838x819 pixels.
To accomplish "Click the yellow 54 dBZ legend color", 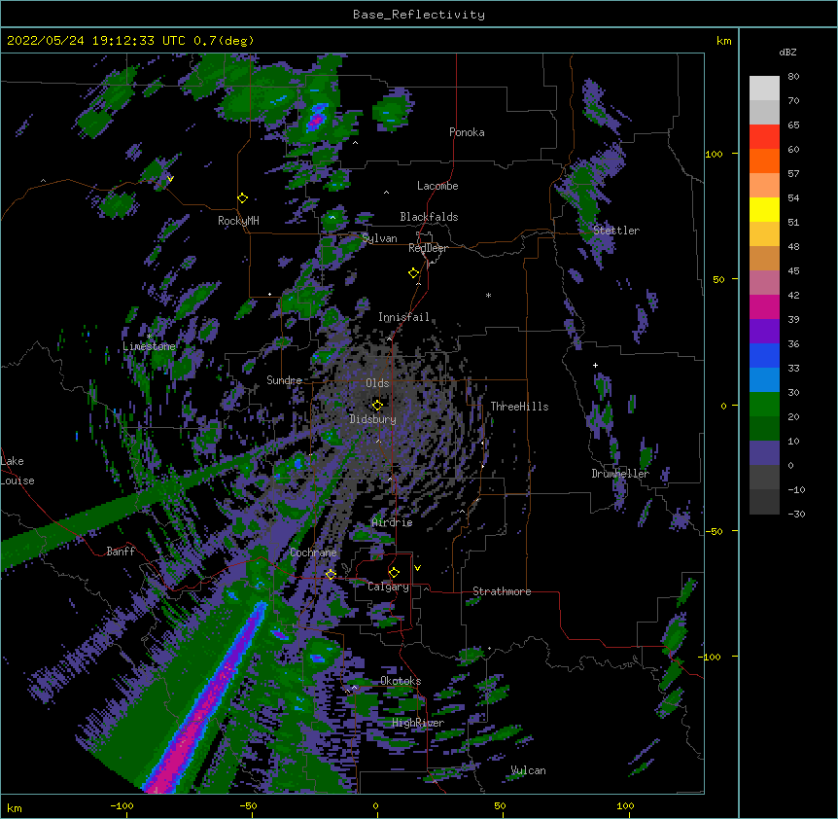I will (764, 209).
